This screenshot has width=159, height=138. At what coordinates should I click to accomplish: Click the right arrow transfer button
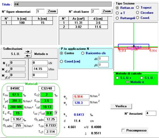pyautogui.click(x=28, y=52)
